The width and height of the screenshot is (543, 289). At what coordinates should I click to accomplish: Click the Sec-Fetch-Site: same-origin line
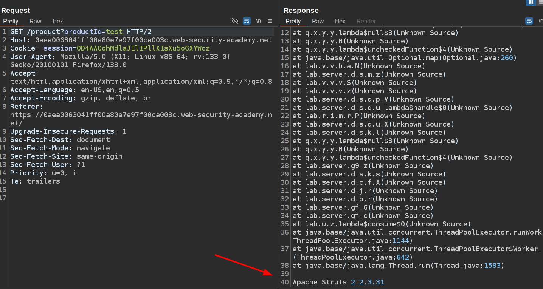[x=66, y=156]
